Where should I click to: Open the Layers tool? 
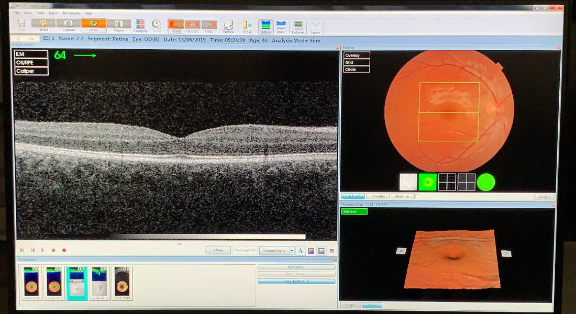click(x=315, y=27)
